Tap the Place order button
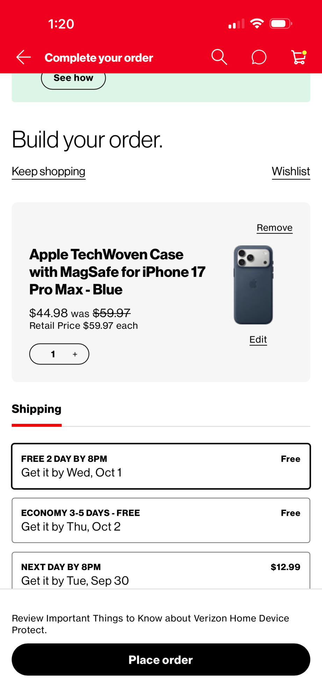This screenshot has width=322, height=699. [x=161, y=660]
